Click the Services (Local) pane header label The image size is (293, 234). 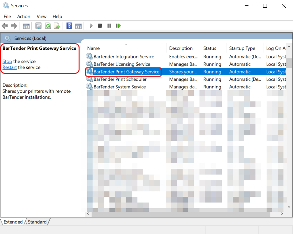click(30, 38)
